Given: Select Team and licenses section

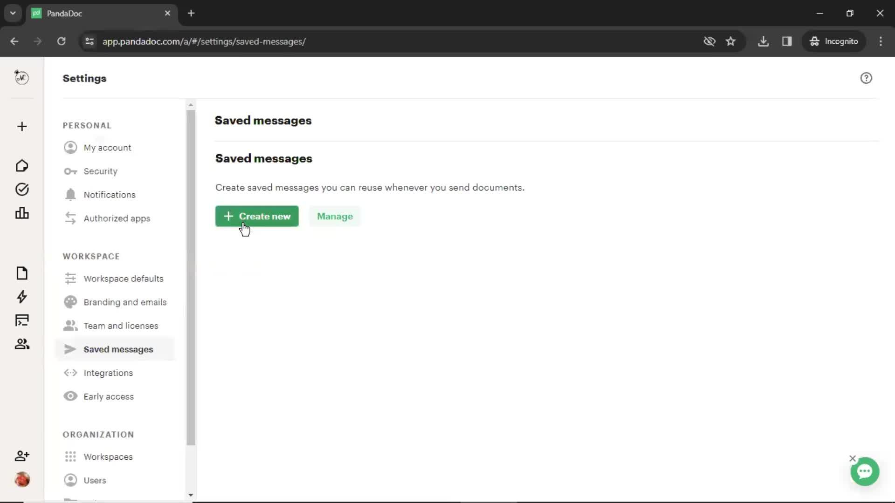Looking at the screenshot, I should 121,326.
